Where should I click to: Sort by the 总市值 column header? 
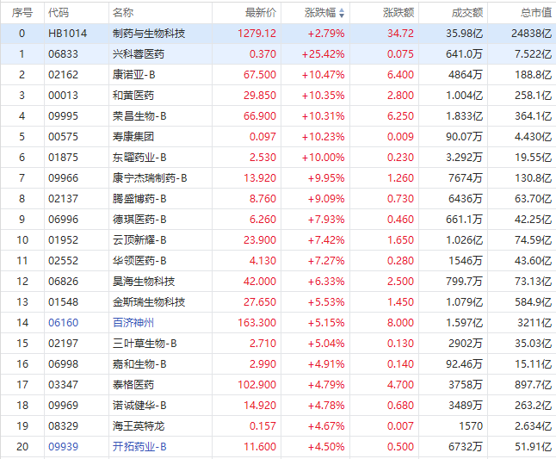pyautogui.click(x=536, y=13)
